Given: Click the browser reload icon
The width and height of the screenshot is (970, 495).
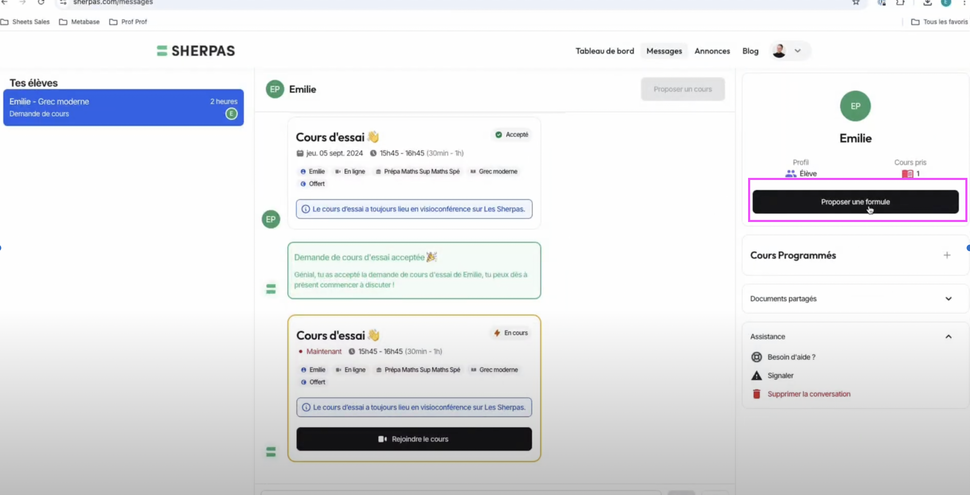Looking at the screenshot, I should pos(41,3).
